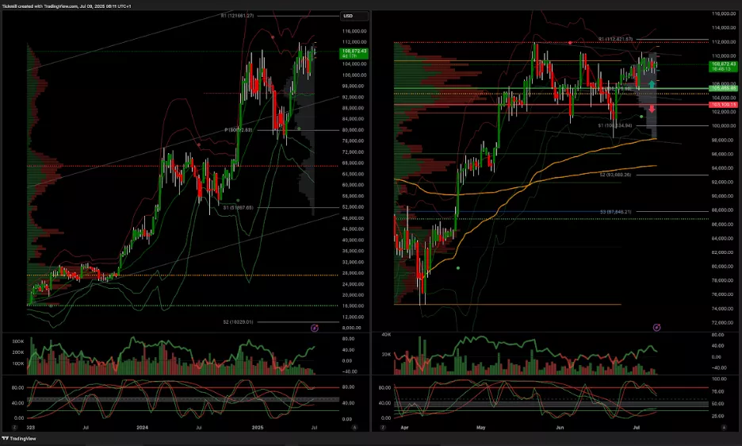Click the purple lightning icon on right chart
Image resolution: width=742 pixels, height=446 pixels.
[656, 327]
